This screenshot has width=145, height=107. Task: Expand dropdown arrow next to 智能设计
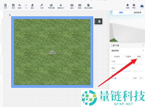(x=66, y=7)
